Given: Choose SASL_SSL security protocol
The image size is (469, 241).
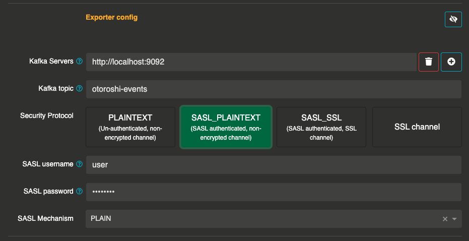Looking at the screenshot, I should 321,127.
